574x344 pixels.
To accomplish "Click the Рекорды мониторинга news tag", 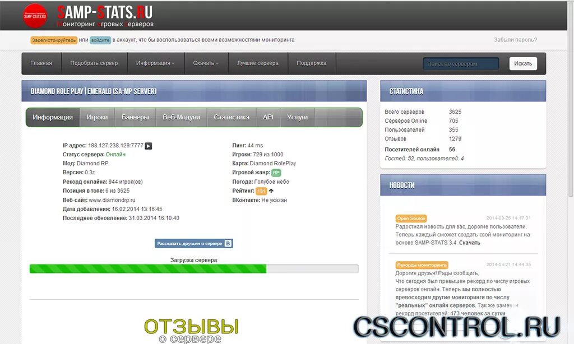I will (422, 265).
